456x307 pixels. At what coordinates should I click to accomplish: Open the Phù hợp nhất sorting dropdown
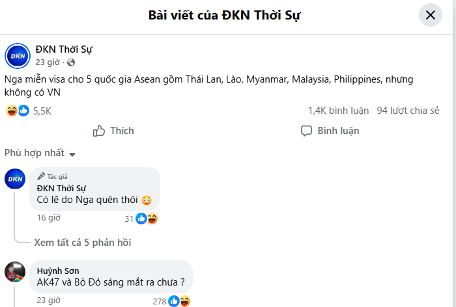[40, 153]
